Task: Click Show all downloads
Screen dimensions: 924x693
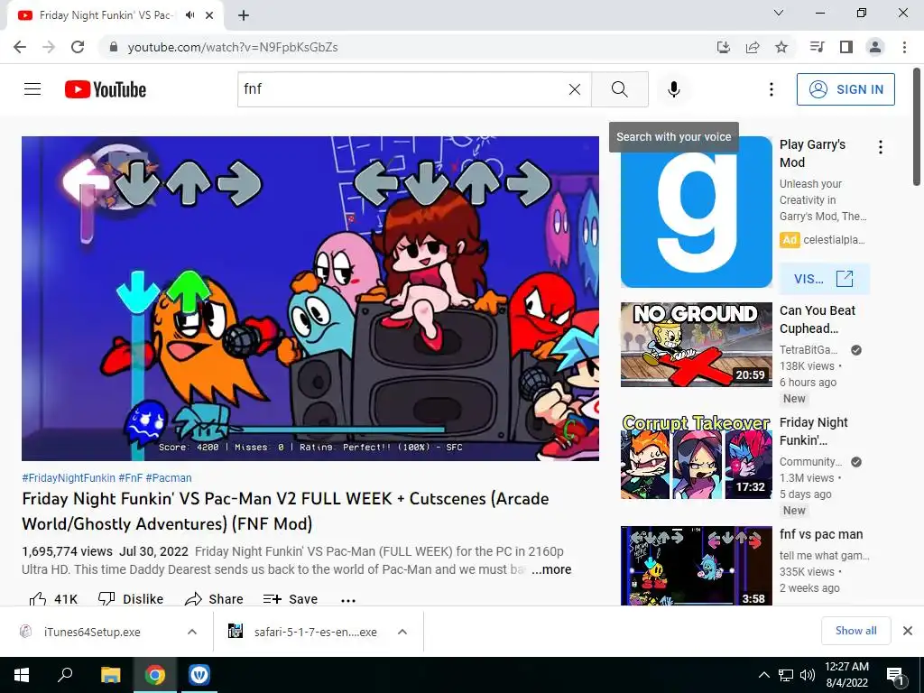Action: 855,631
